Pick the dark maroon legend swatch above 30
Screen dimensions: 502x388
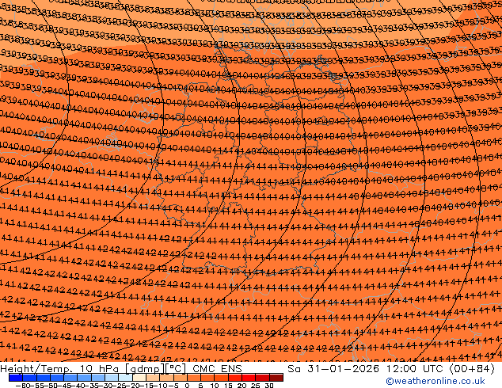click(x=276, y=378)
